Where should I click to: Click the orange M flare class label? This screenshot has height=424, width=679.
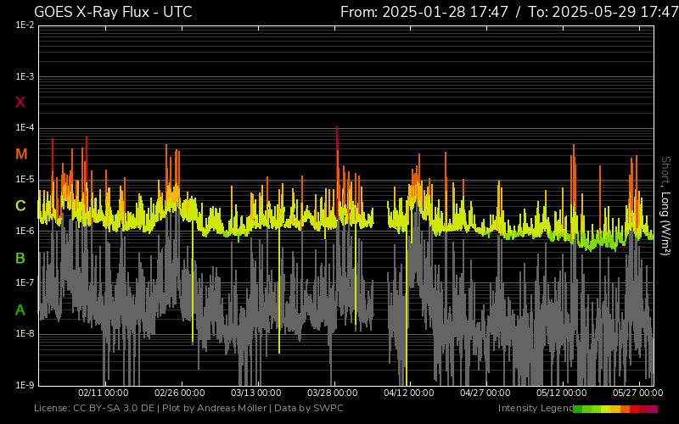pos(21,154)
